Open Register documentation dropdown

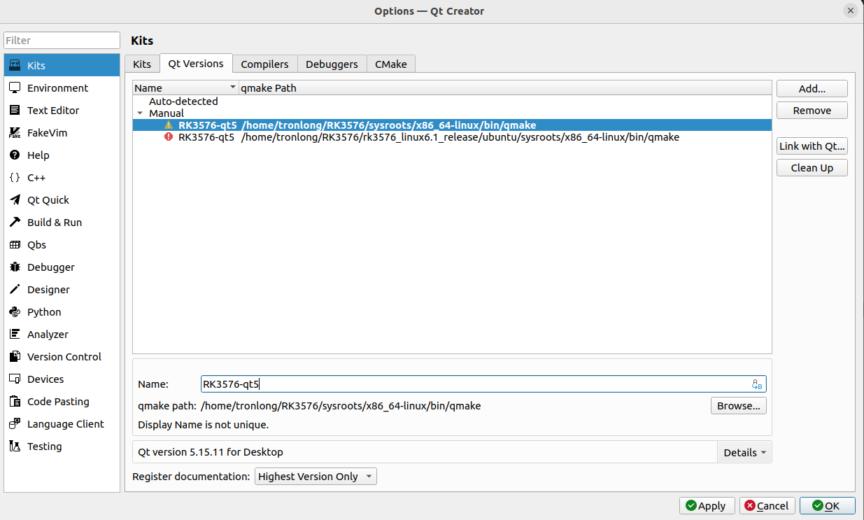(316, 477)
